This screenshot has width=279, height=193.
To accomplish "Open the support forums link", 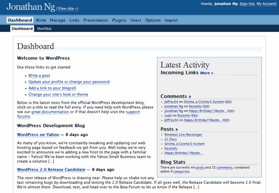I will click(x=133, y=112).
